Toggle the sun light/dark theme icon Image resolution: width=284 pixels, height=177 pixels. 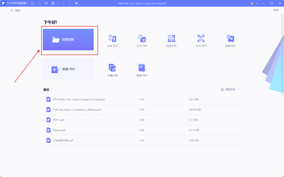252,3
